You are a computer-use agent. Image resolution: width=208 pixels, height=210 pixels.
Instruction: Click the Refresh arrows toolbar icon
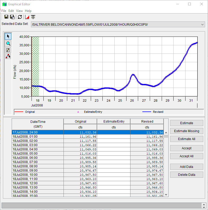(x=20, y=17)
